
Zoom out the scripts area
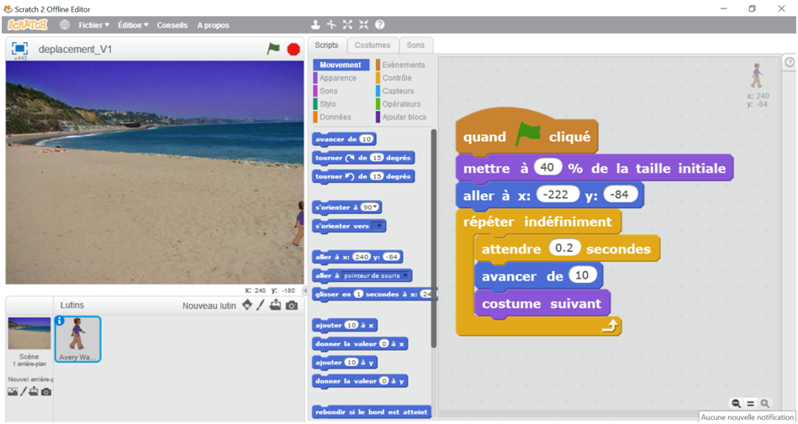pyautogui.click(x=737, y=404)
